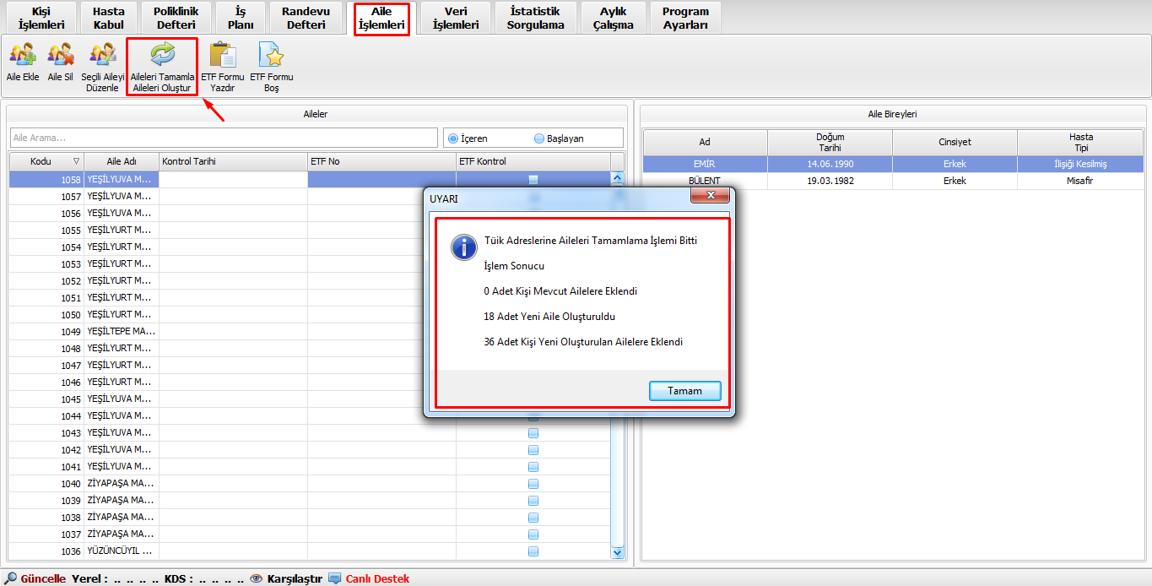Run Aileleri Tamamla Aileleri Oluştur
This screenshot has height=586, width=1152.
click(162, 56)
